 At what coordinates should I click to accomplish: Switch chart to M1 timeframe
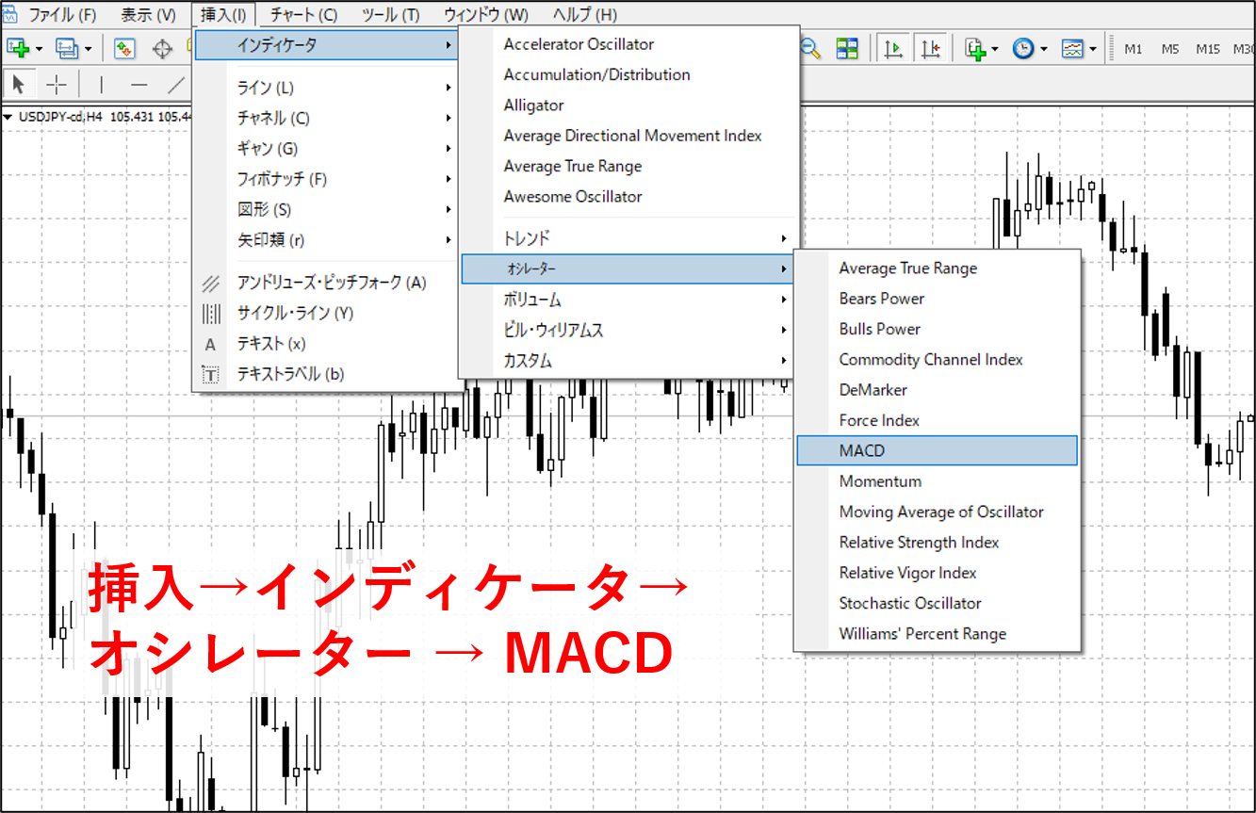coord(1132,49)
